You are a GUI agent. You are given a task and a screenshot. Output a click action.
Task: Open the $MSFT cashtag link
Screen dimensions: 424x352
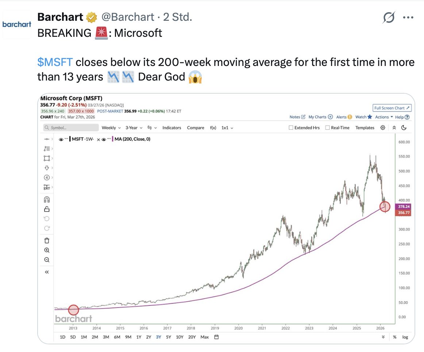tap(55, 62)
